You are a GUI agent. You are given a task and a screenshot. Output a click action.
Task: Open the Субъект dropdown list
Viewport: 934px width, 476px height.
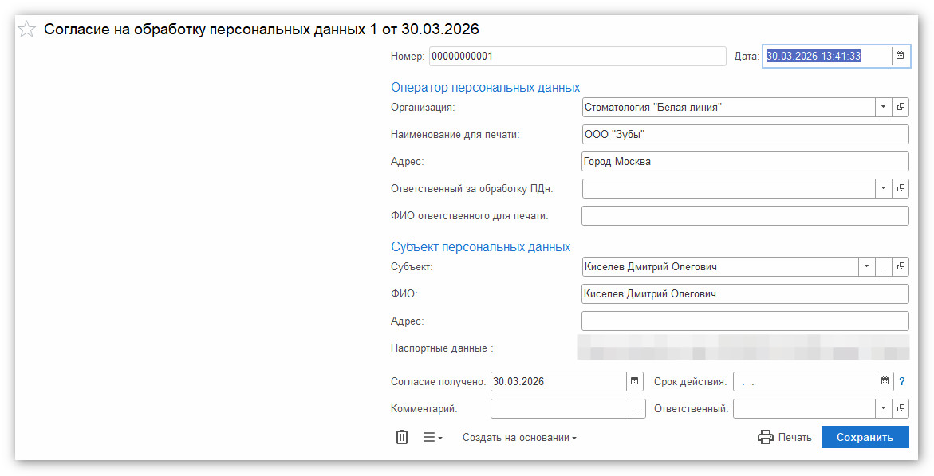pyautogui.click(x=866, y=266)
